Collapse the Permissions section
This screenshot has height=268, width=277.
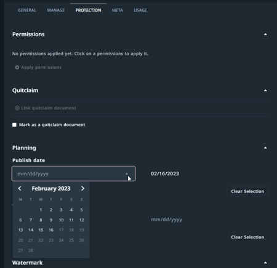pos(265,34)
